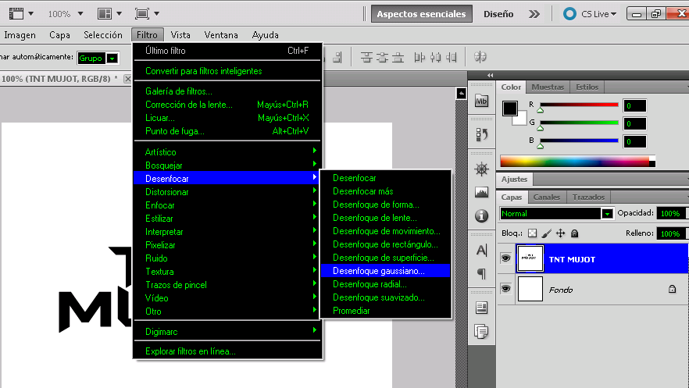The image size is (689, 388).
Task: Open the Paragraph panel icon
Action: coord(482,273)
